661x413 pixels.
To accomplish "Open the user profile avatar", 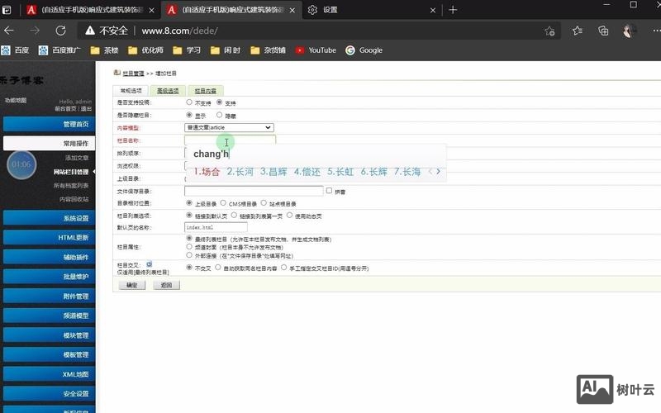I will [629, 31].
